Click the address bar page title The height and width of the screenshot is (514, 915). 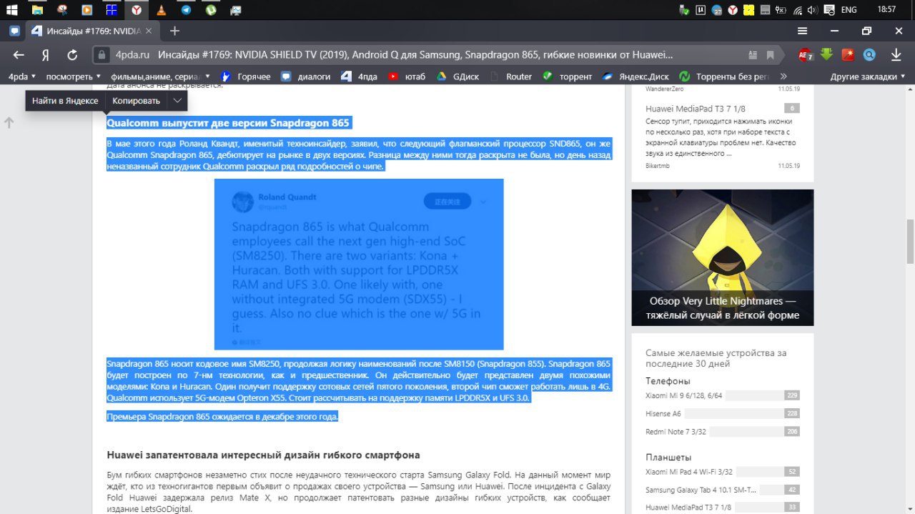tap(415, 55)
